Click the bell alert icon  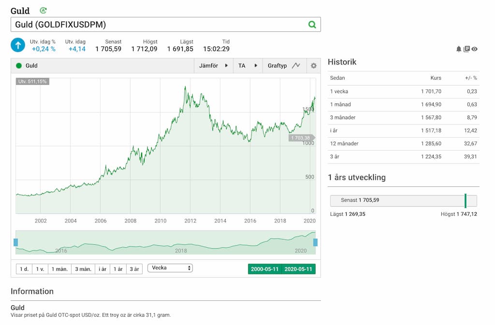459,49
